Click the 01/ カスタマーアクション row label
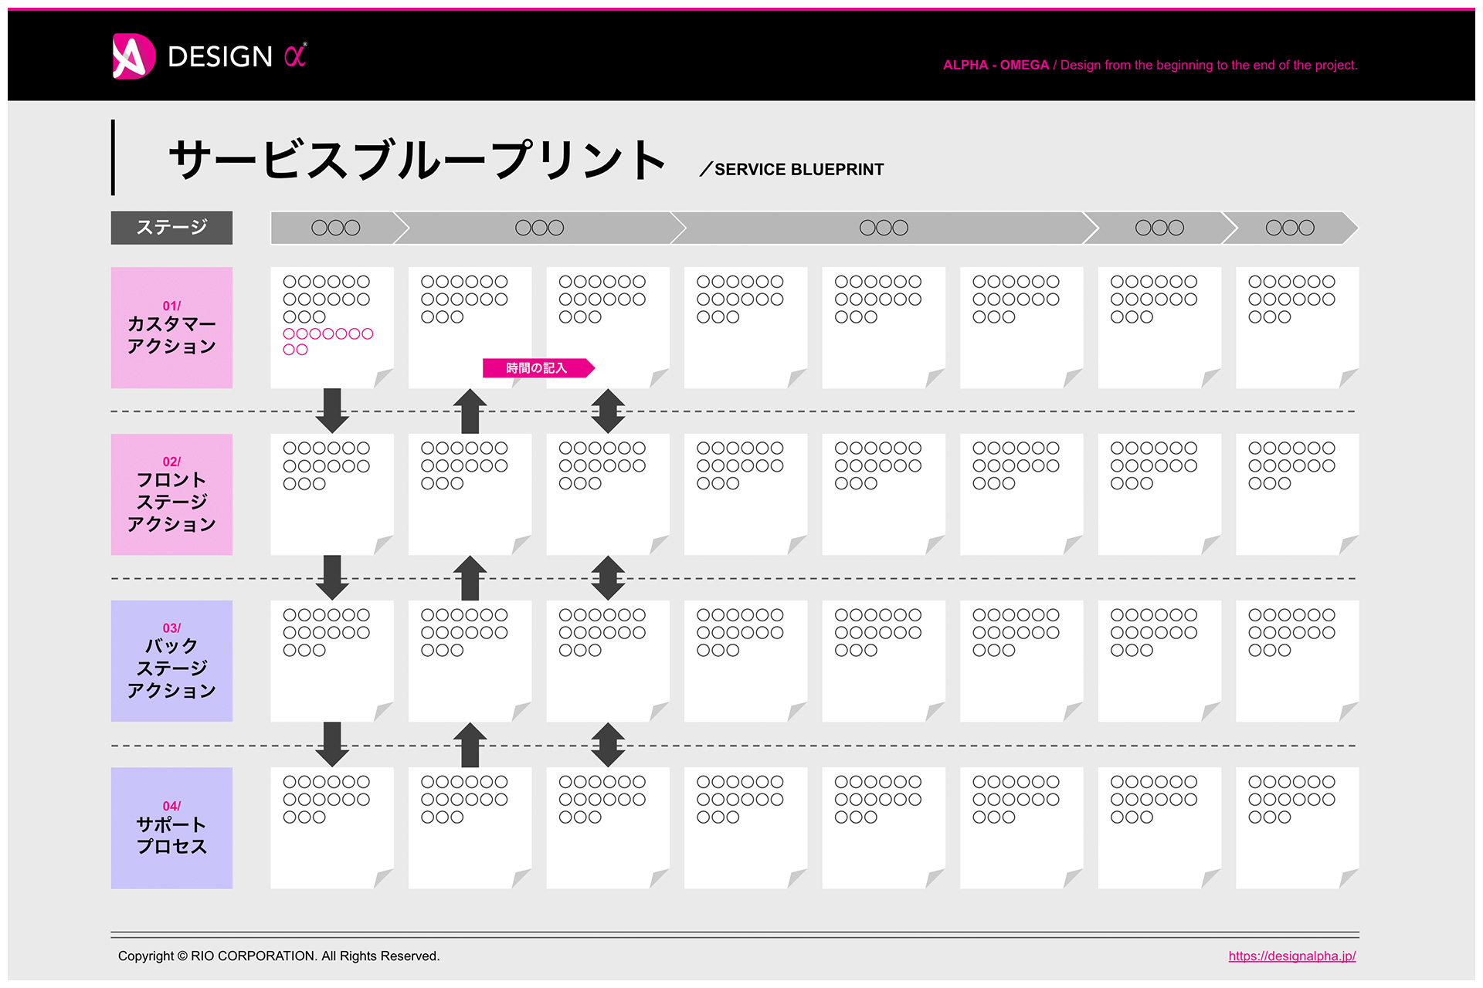 point(171,327)
